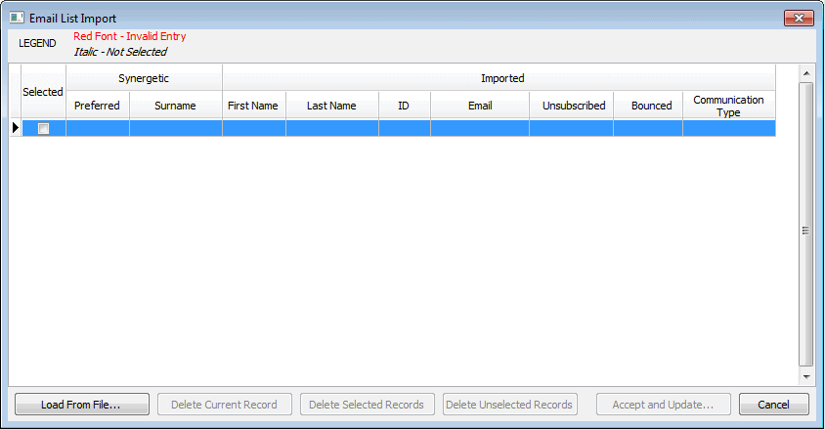The height and width of the screenshot is (430, 825).
Task: Click the Email List Import title bar icon
Action: pos(17,18)
